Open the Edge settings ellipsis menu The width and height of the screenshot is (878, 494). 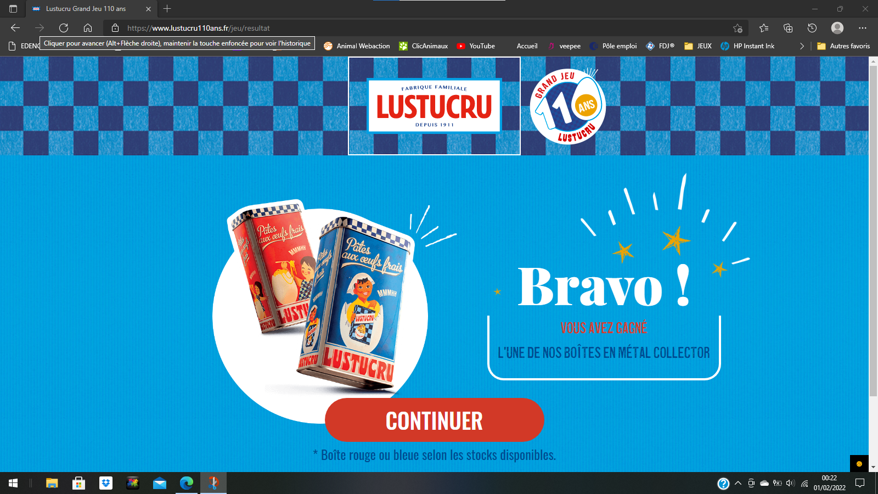(863, 28)
